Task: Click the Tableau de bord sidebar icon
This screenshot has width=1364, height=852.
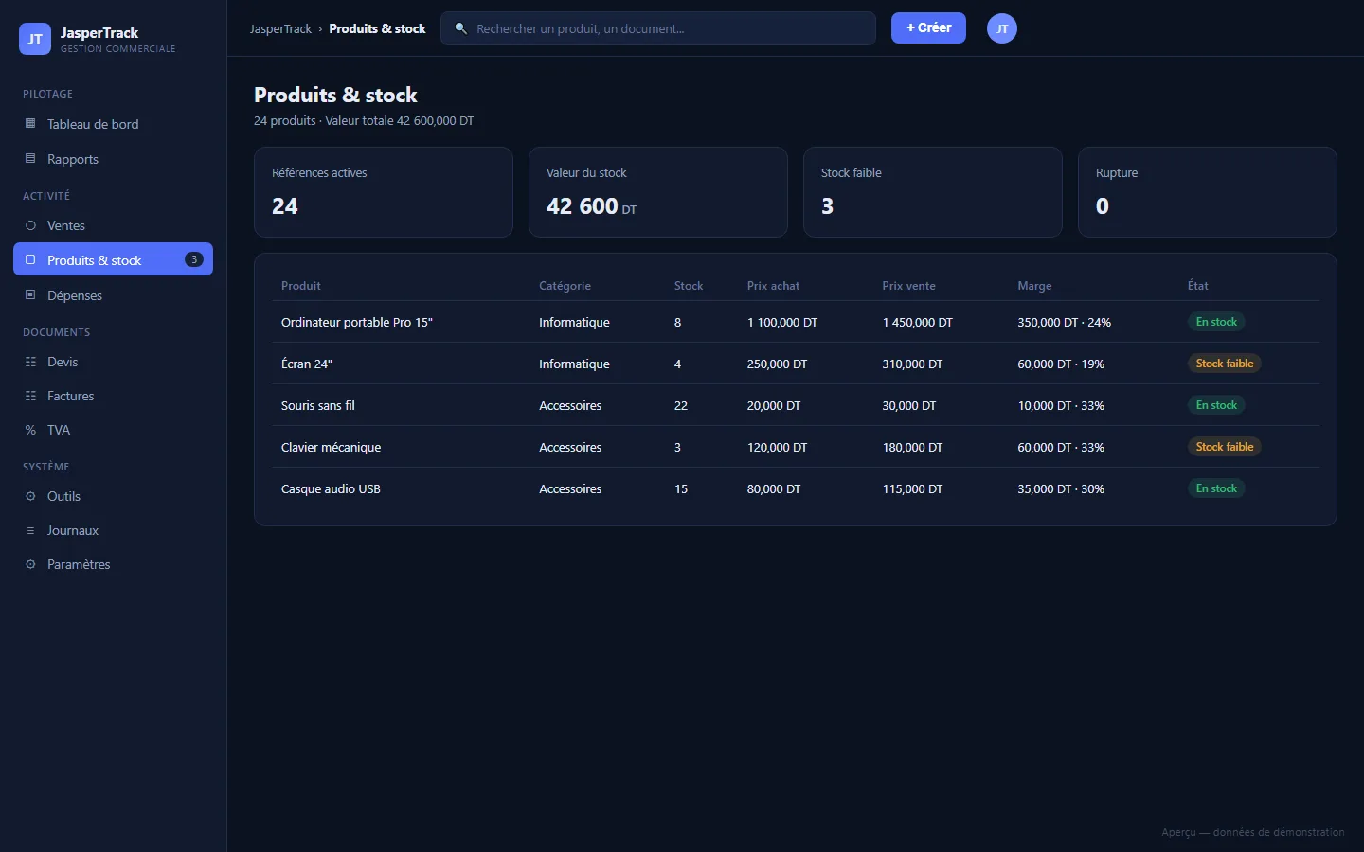Action: coord(30,124)
